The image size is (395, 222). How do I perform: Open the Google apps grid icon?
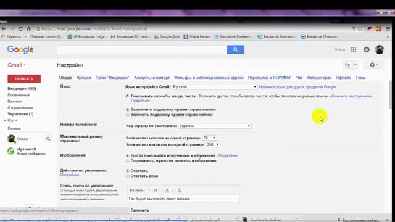[354, 49]
